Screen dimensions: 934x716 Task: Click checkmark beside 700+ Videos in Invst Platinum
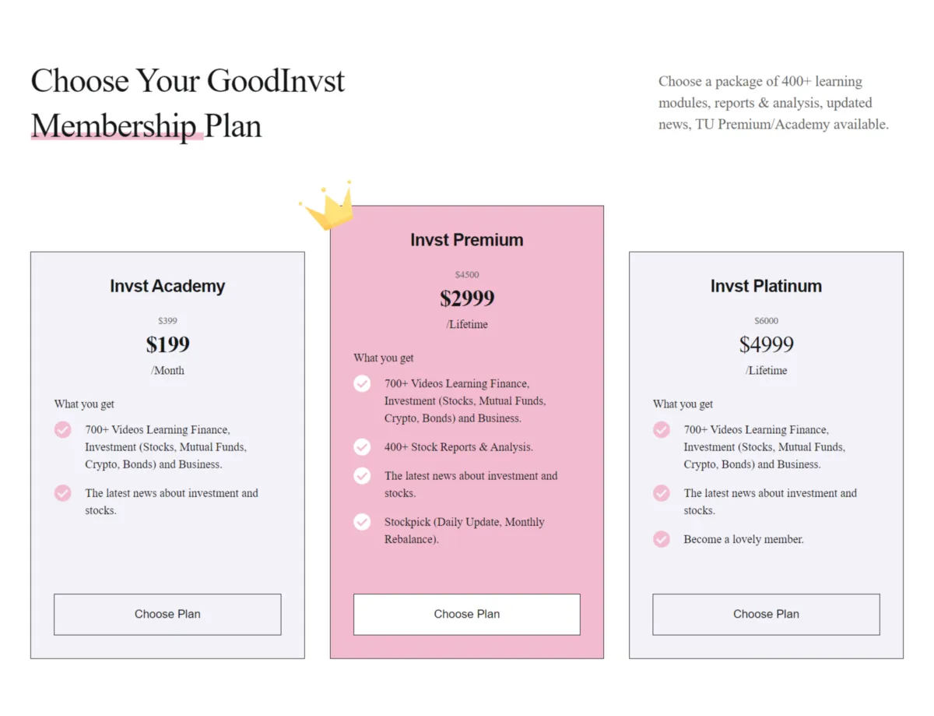662,430
